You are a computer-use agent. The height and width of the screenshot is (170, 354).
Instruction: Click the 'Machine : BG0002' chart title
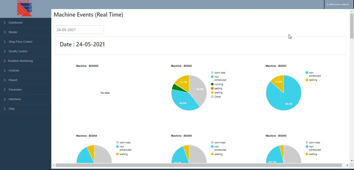point(87,66)
